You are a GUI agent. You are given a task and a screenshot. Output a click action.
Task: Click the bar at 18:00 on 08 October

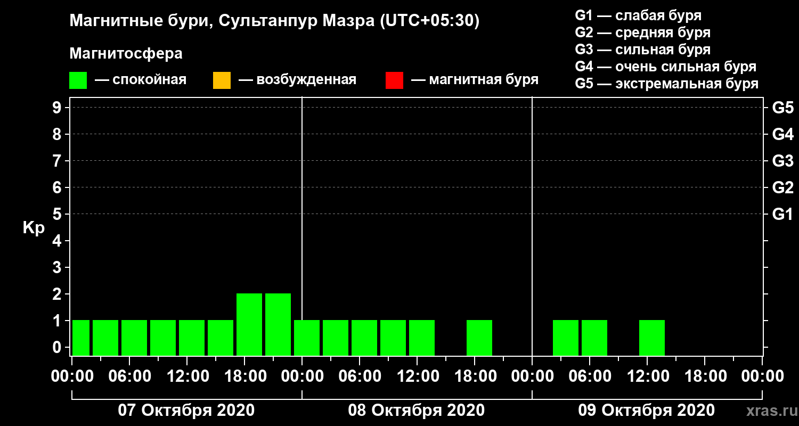coord(479,338)
